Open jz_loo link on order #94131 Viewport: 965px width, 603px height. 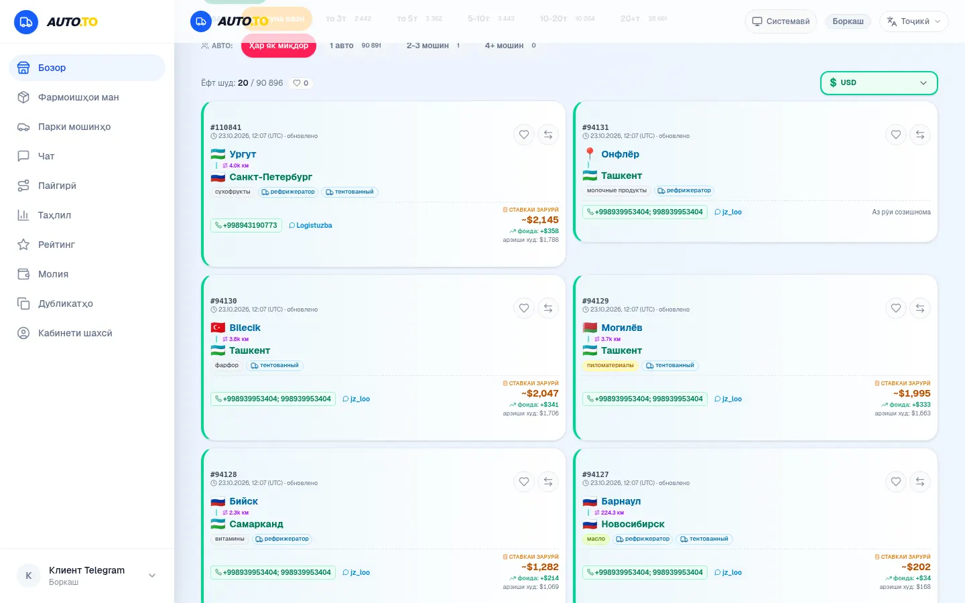click(x=728, y=212)
